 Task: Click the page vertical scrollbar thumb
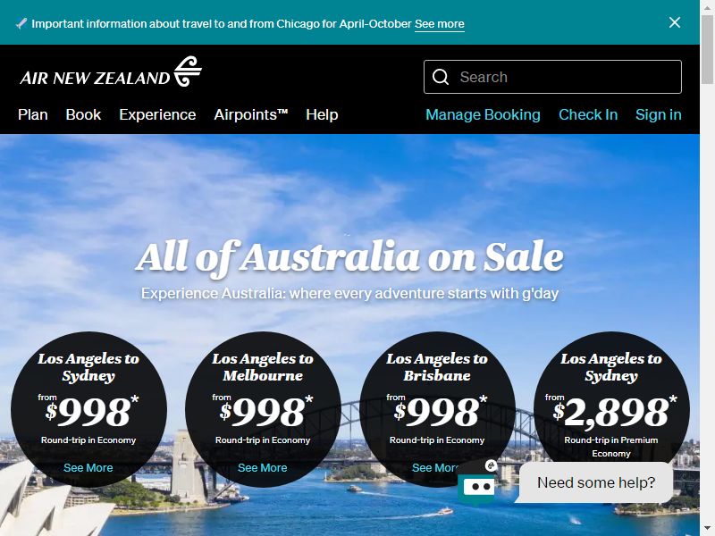tap(707, 49)
